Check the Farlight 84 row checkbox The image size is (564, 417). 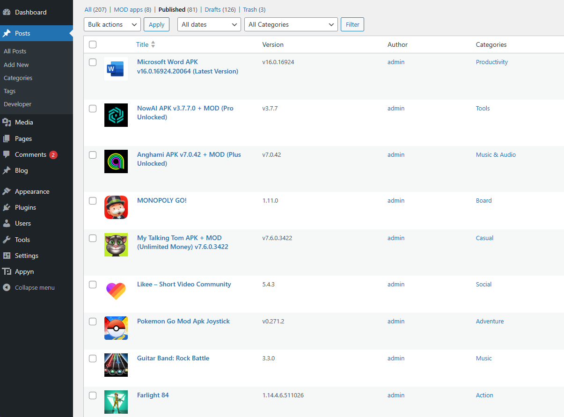pyautogui.click(x=93, y=395)
